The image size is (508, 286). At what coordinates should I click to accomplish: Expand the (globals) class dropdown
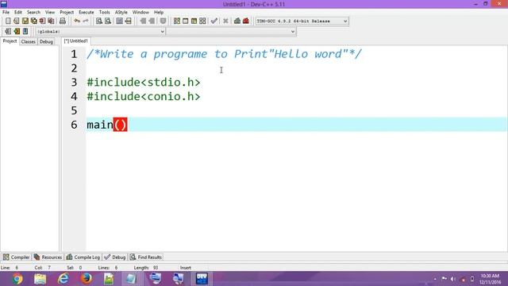pos(100,32)
